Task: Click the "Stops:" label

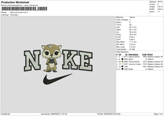Action: tap(119, 22)
